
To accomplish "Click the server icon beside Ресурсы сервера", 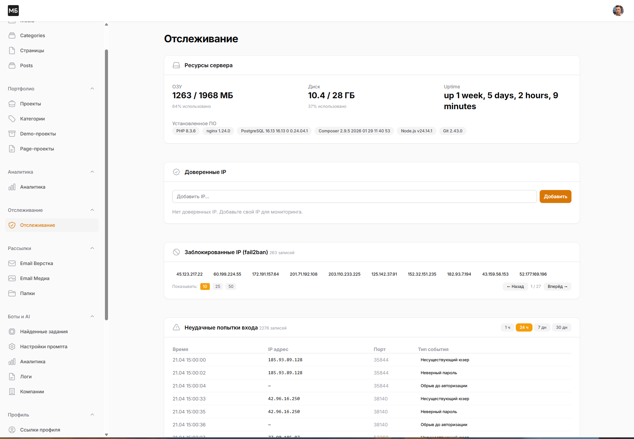I will click(x=176, y=65).
